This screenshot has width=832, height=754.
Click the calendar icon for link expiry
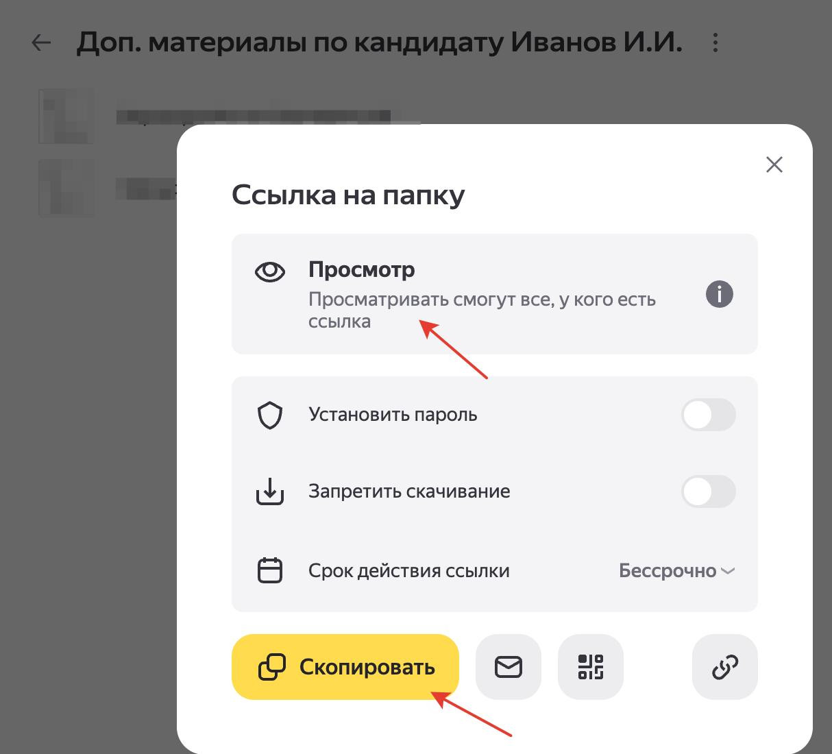pos(270,570)
